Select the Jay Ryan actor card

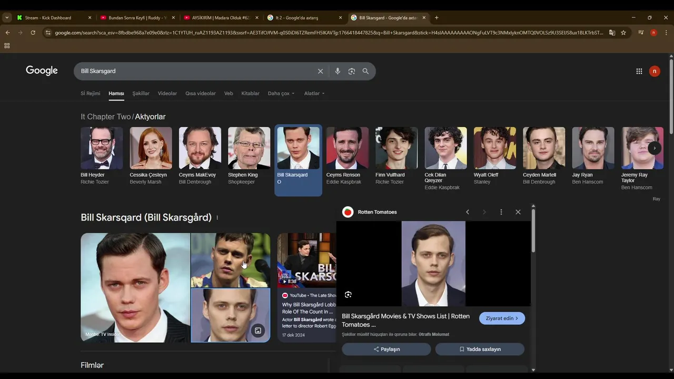tap(593, 156)
